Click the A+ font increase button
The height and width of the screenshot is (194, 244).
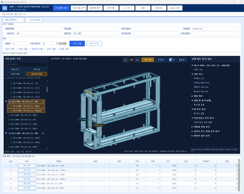137,60
